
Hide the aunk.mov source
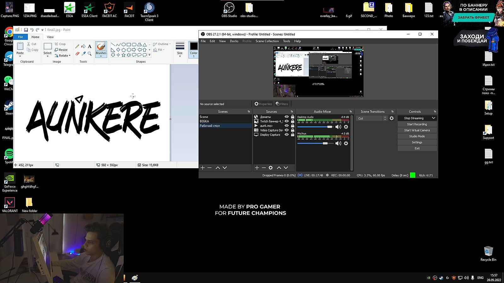pos(287,125)
